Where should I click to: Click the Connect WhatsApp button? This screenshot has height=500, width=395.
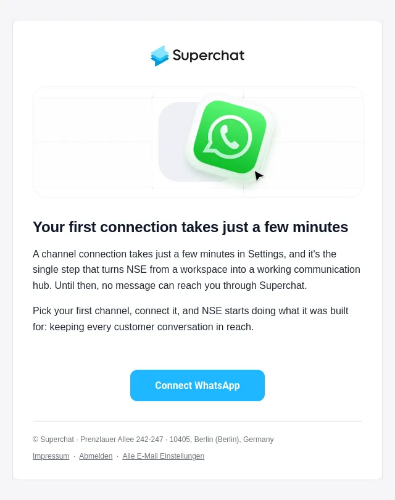[x=197, y=385]
